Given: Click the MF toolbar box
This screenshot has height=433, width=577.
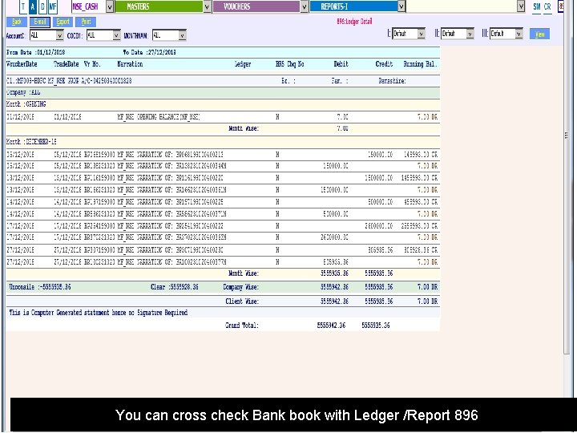Looking at the screenshot, I should [53, 6].
